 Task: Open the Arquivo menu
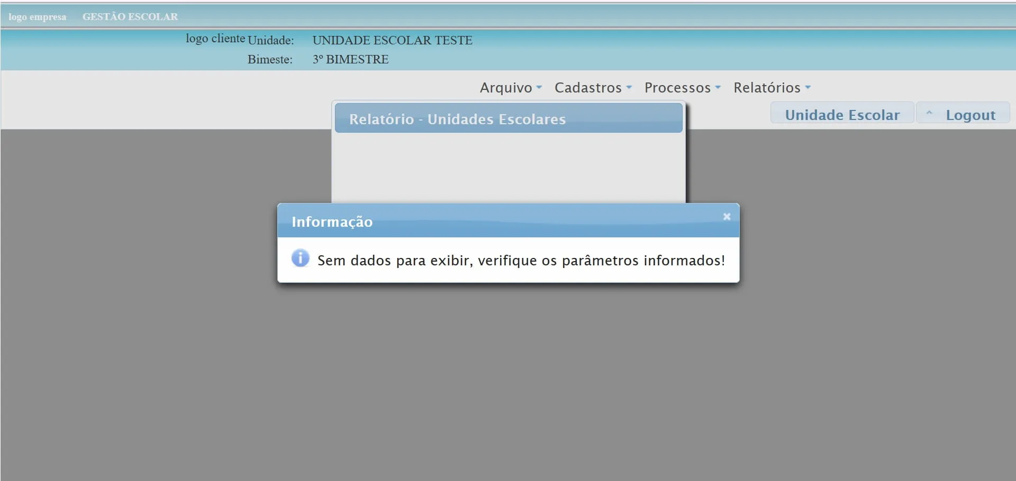click(x=511, y=88)
